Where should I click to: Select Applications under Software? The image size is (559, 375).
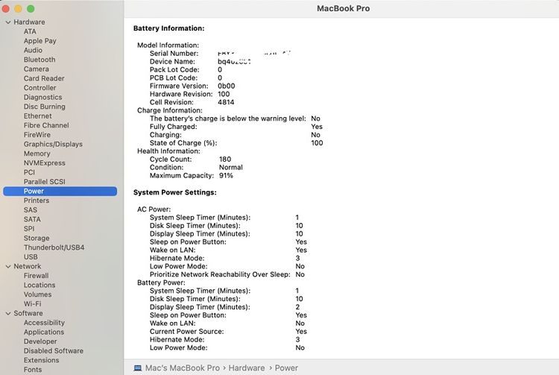[x=44, y=332]
